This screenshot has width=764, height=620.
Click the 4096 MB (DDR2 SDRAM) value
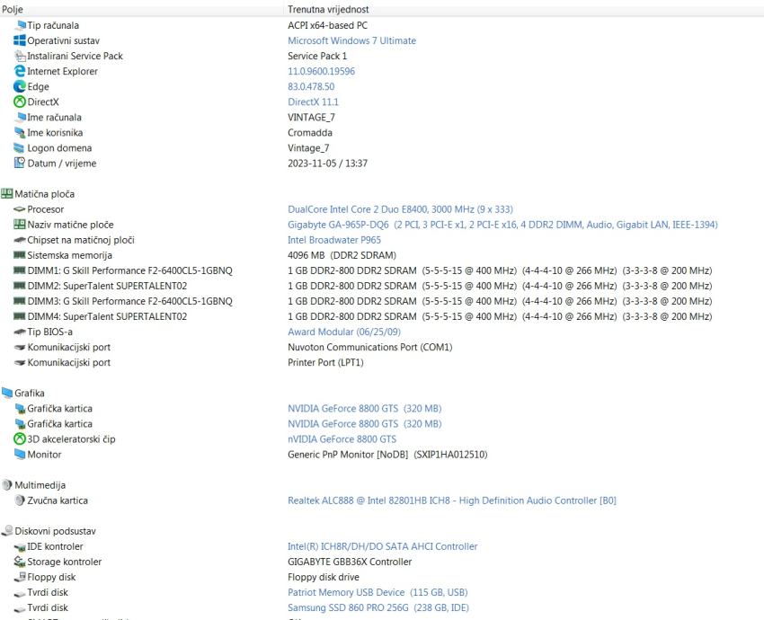[342, 255]
